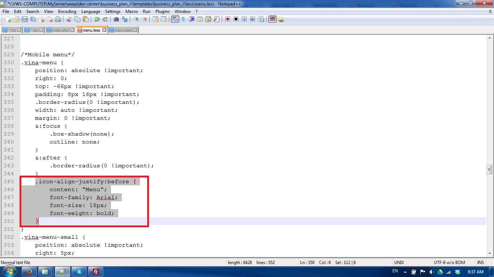494x277 pixels.
Task: Open the Plugins menu
Action: pos(162,12)
